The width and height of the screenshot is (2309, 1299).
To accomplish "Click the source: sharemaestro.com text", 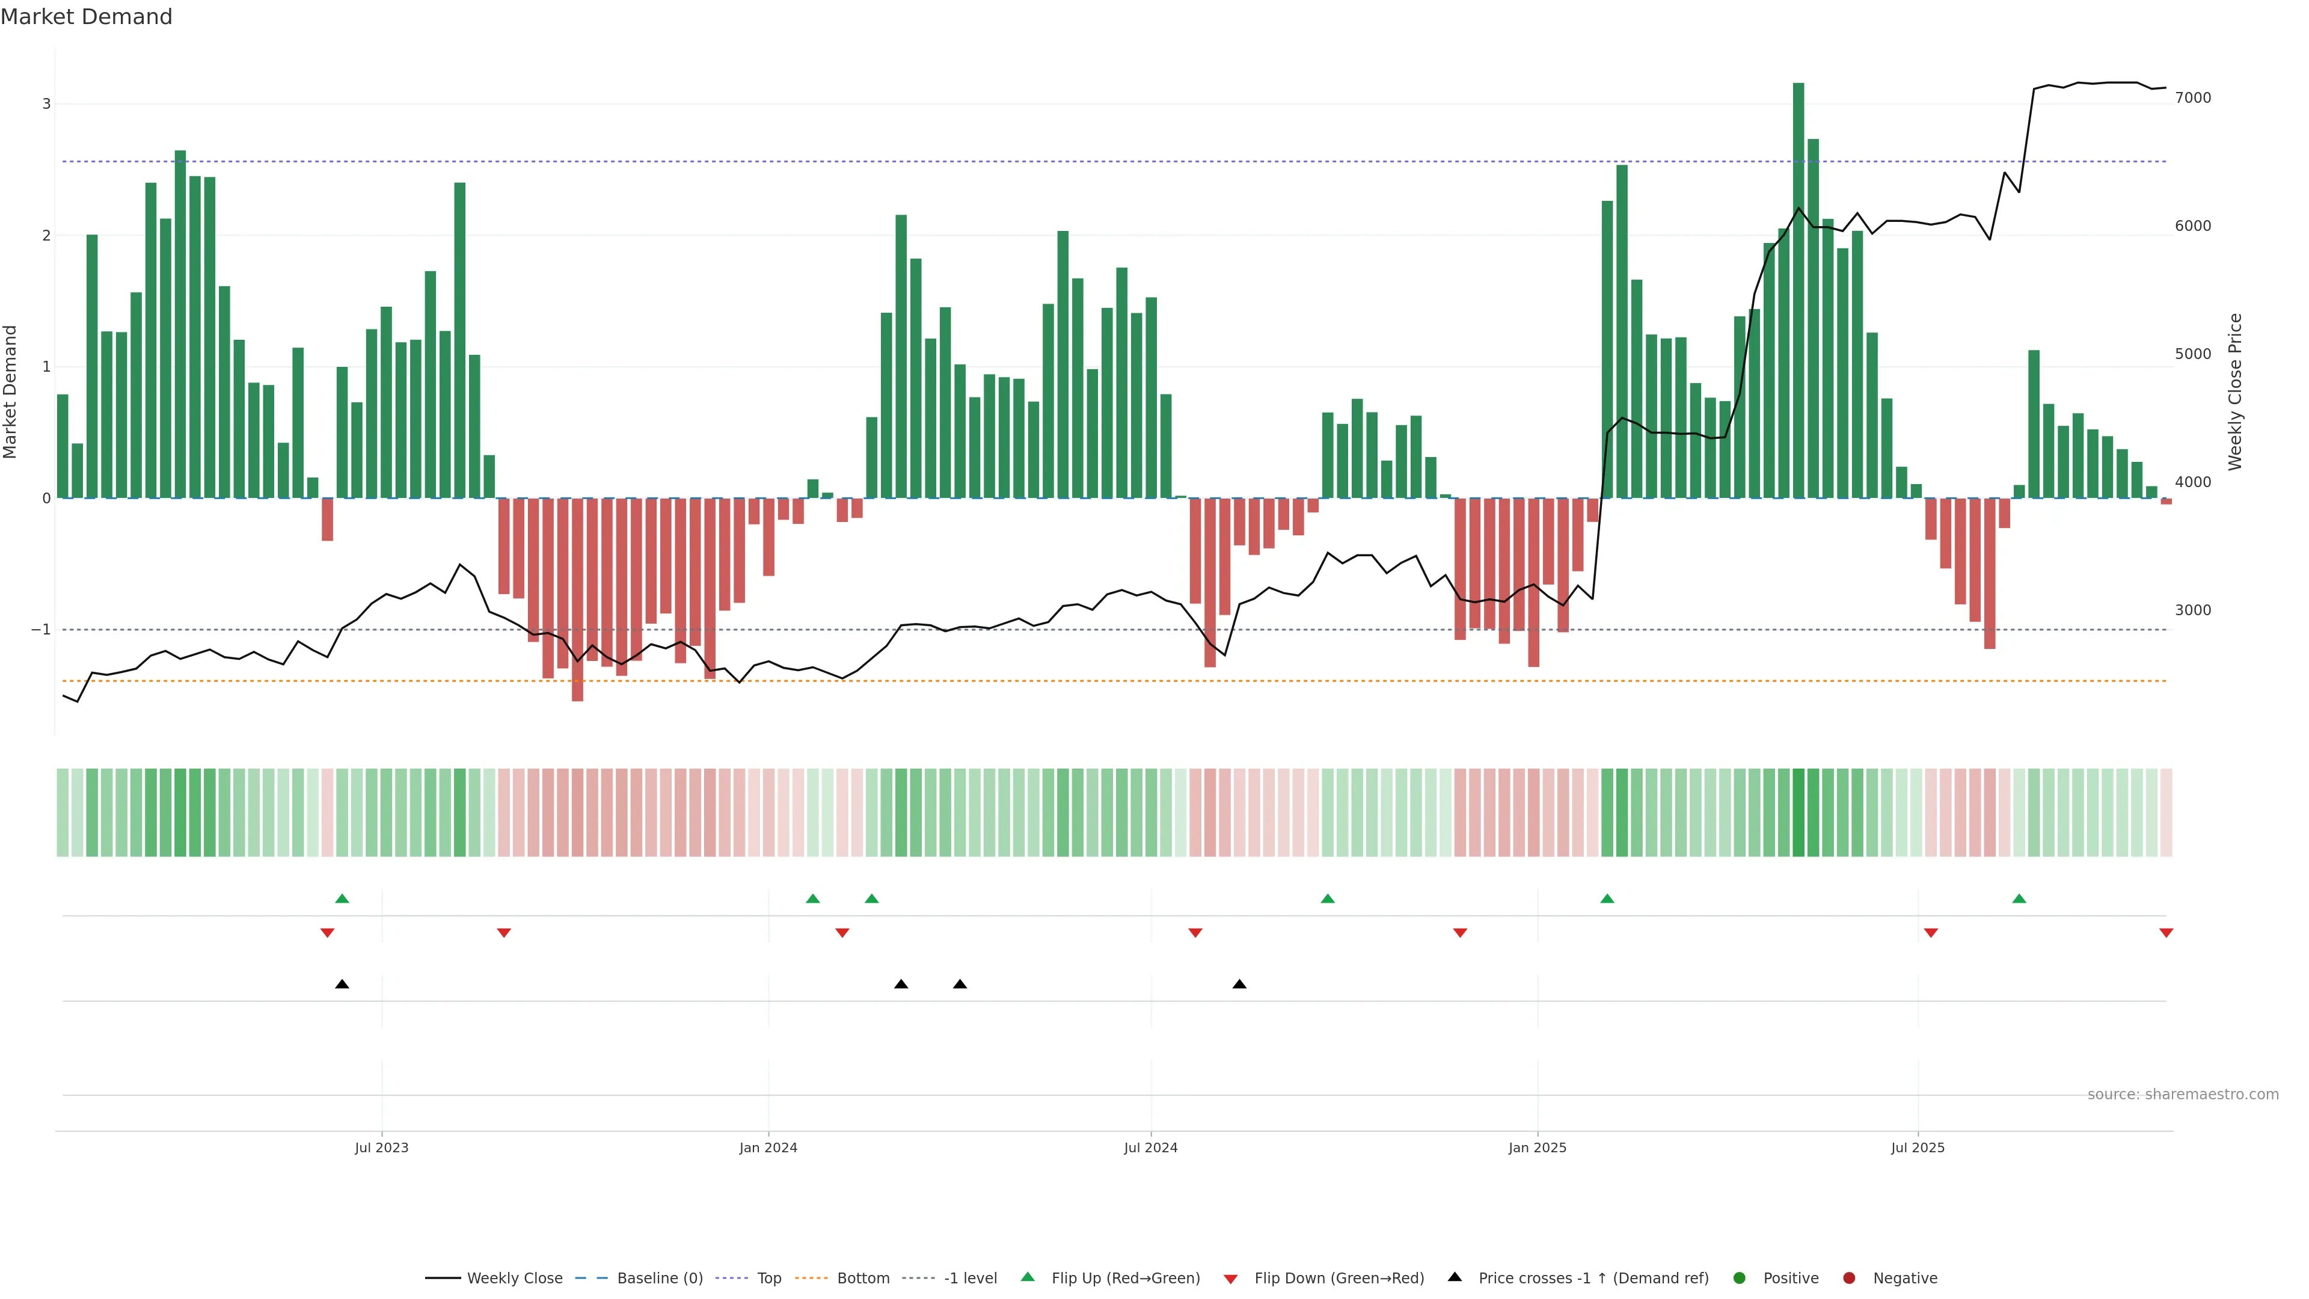I will coord(2183,1094).
